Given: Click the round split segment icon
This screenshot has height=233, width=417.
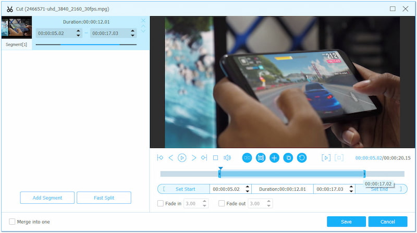Looking at the screenshot, I should [247, 157].
